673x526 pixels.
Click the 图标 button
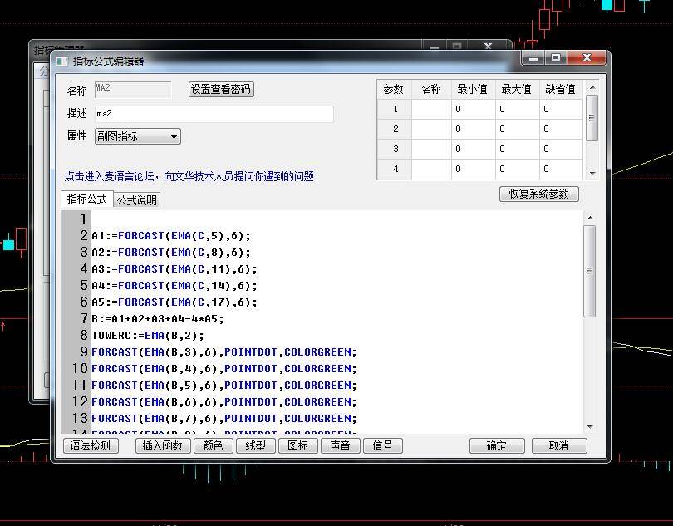(298, 445)
